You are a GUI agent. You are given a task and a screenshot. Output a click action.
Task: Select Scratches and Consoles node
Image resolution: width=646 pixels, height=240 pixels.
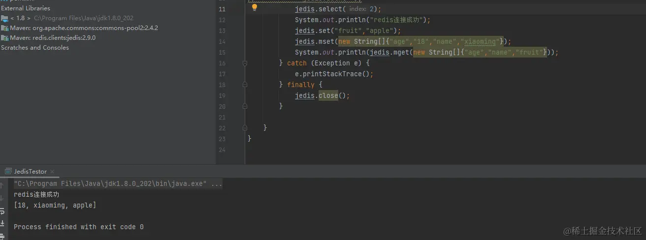click(35, 48)
